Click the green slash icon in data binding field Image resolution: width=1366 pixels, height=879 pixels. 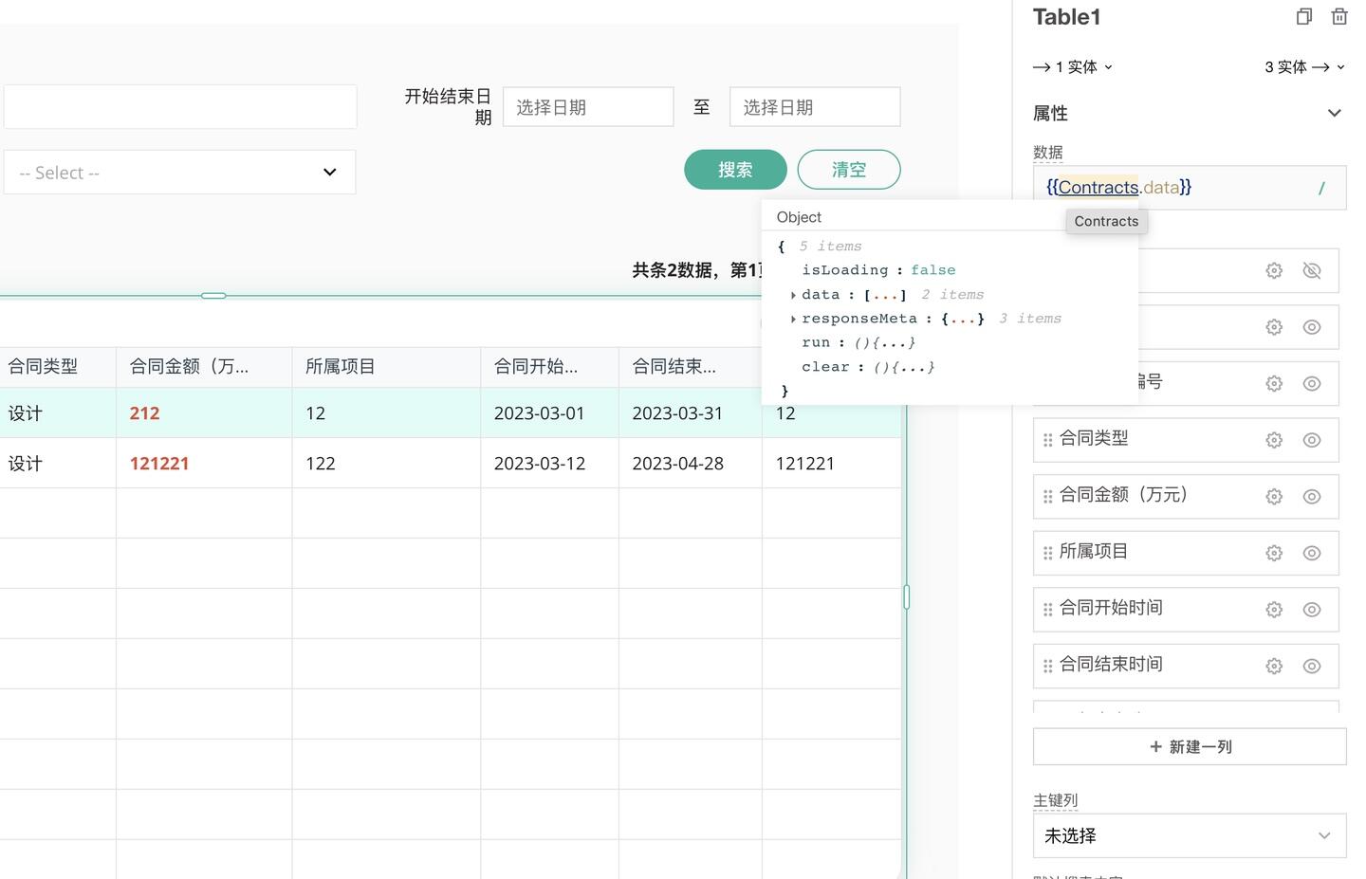(x=1321, y=188)
